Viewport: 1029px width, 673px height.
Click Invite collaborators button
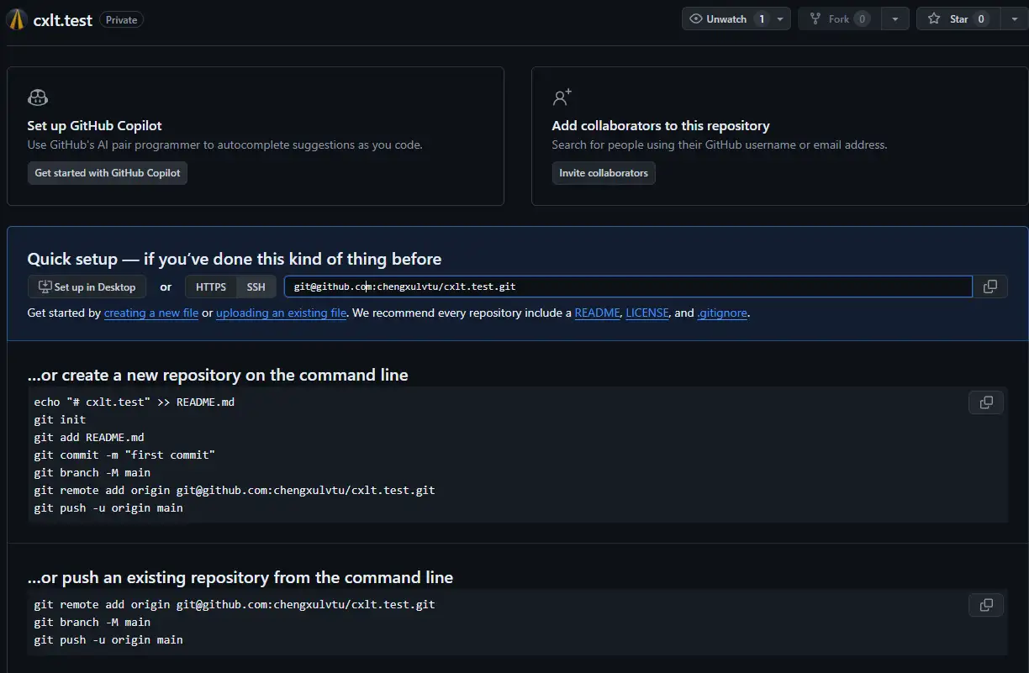tap(604, 173)
